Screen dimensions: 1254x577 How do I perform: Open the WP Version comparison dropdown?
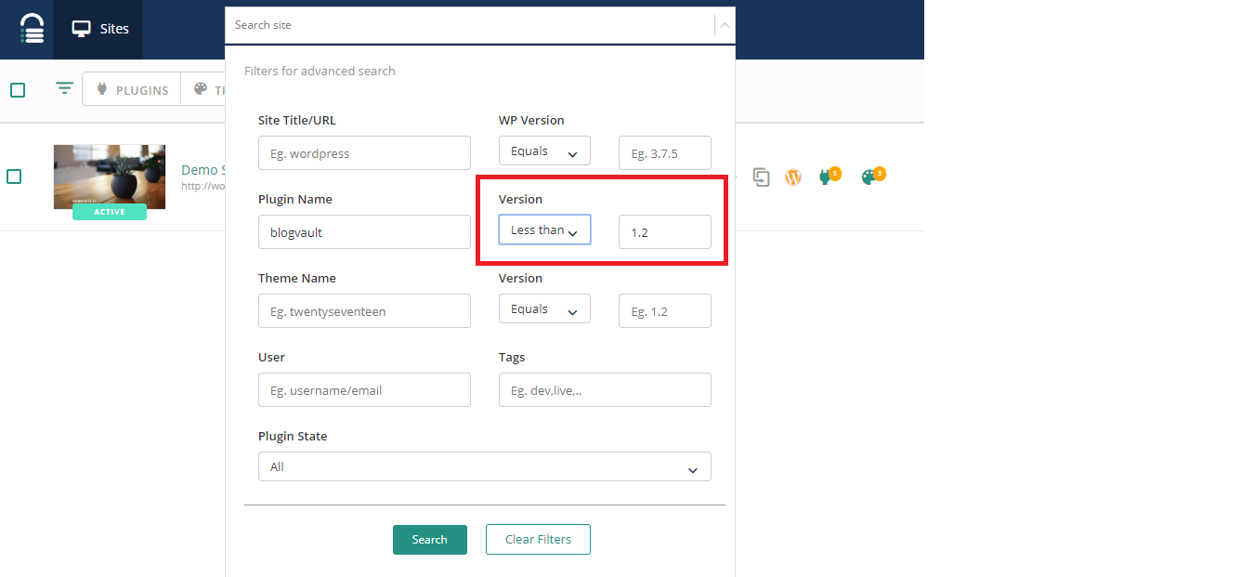(x=544, y=151)
